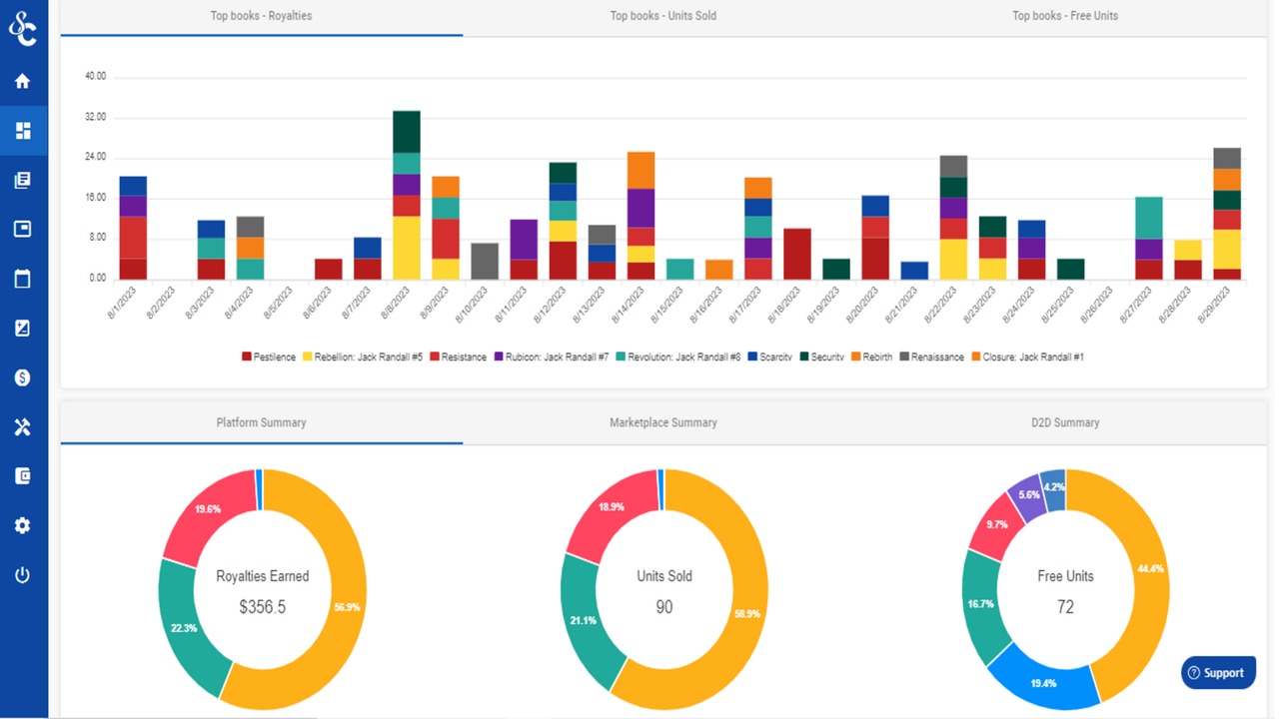Click the 8/21/2023 blue bar
Viewport: 1279px width, 719px height.
914,270
